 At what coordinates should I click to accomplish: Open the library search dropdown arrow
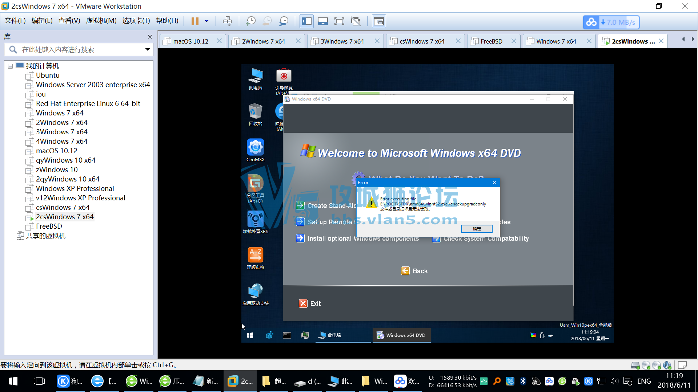click(x=148, y=50)
